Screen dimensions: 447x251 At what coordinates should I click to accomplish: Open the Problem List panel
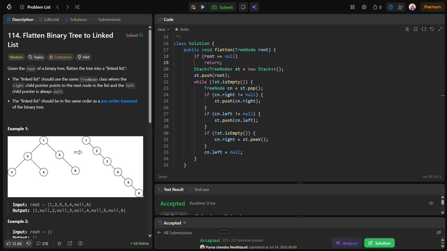pos(35,7)
